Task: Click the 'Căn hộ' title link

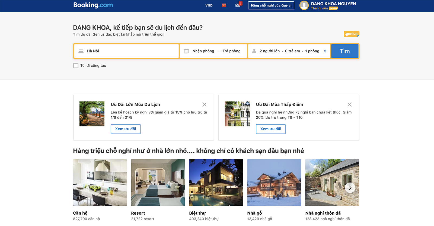Action: click(80, 213)
